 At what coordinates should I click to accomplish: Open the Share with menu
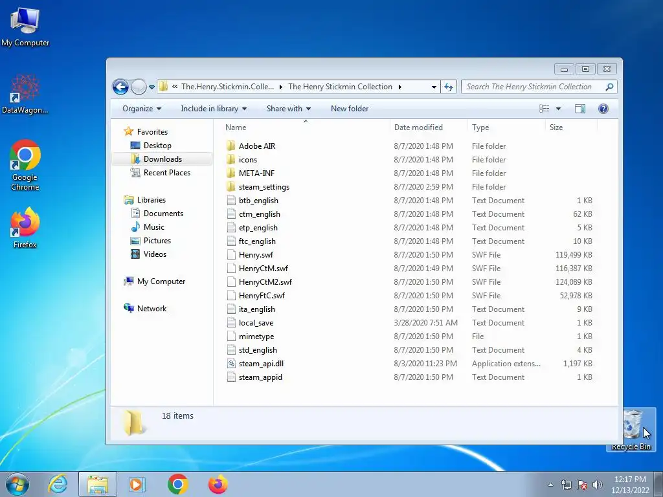(288, 109)
